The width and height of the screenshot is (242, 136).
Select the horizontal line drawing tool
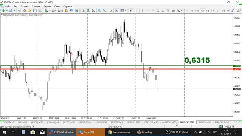click(x=147, y=11)
